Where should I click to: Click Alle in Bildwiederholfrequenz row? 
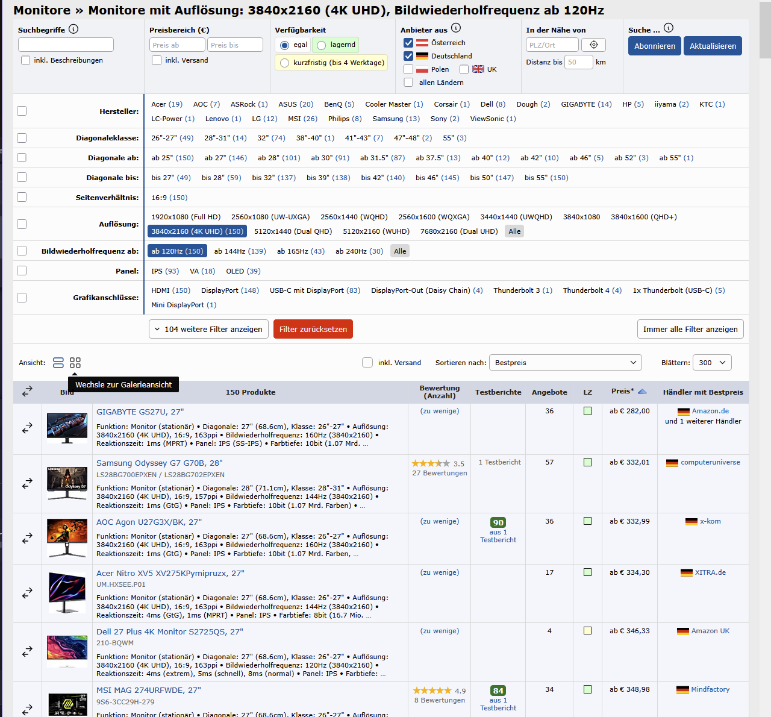[x=400, y=251]
